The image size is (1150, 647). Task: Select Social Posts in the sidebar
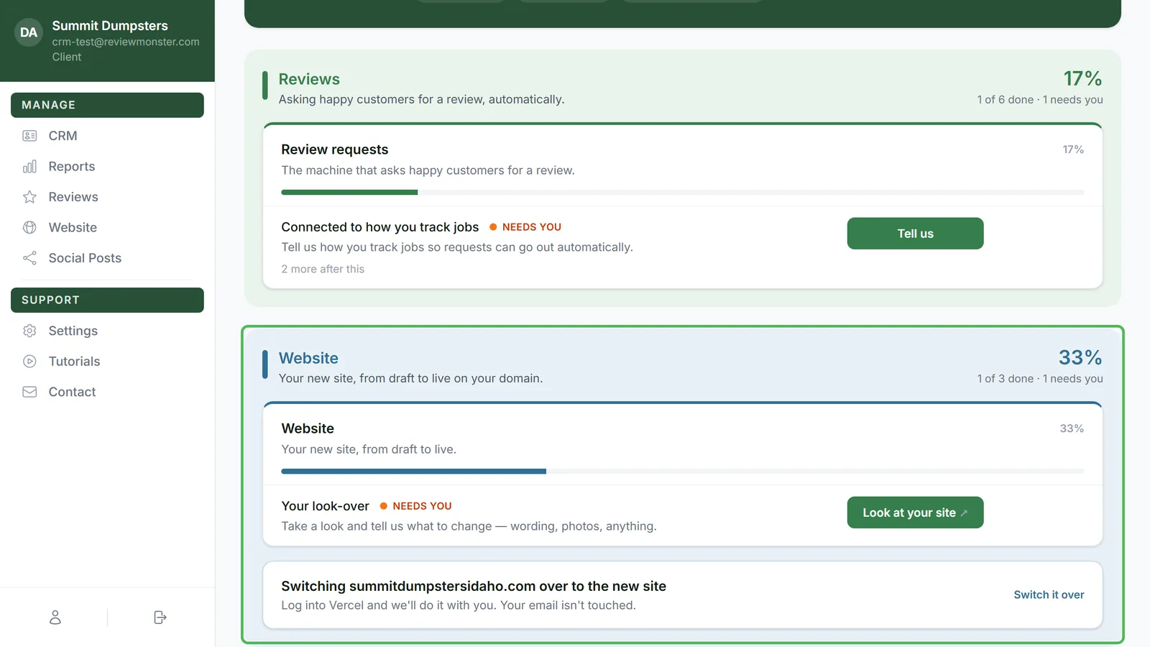[x=107, y=258]
